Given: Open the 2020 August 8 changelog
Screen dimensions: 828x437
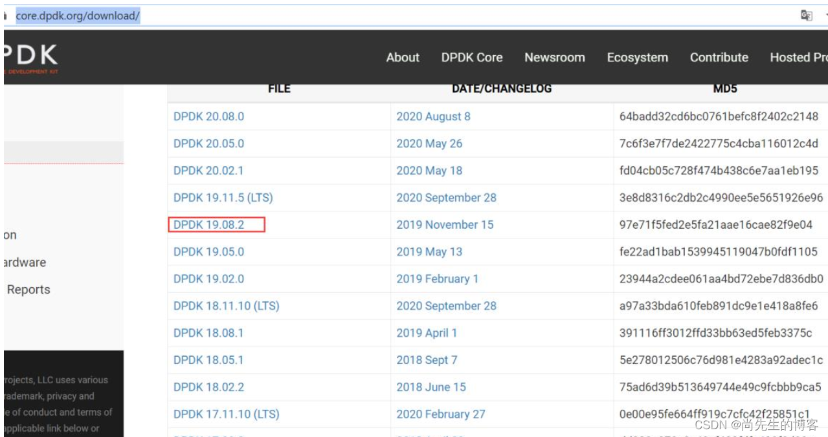Looking at the screenshot, I should point(433,116).
